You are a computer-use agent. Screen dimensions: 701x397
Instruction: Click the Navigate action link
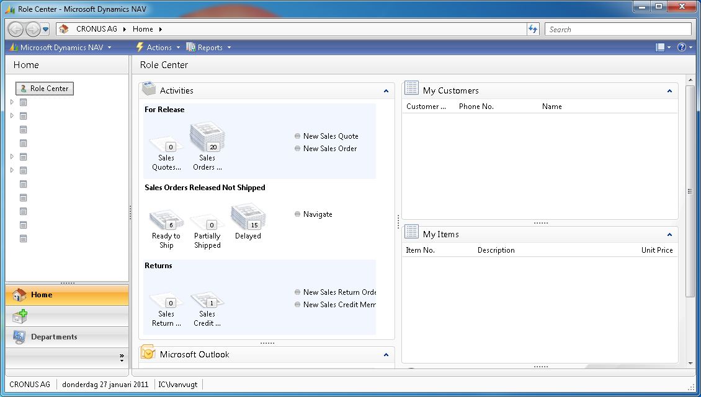click(318, 214)
